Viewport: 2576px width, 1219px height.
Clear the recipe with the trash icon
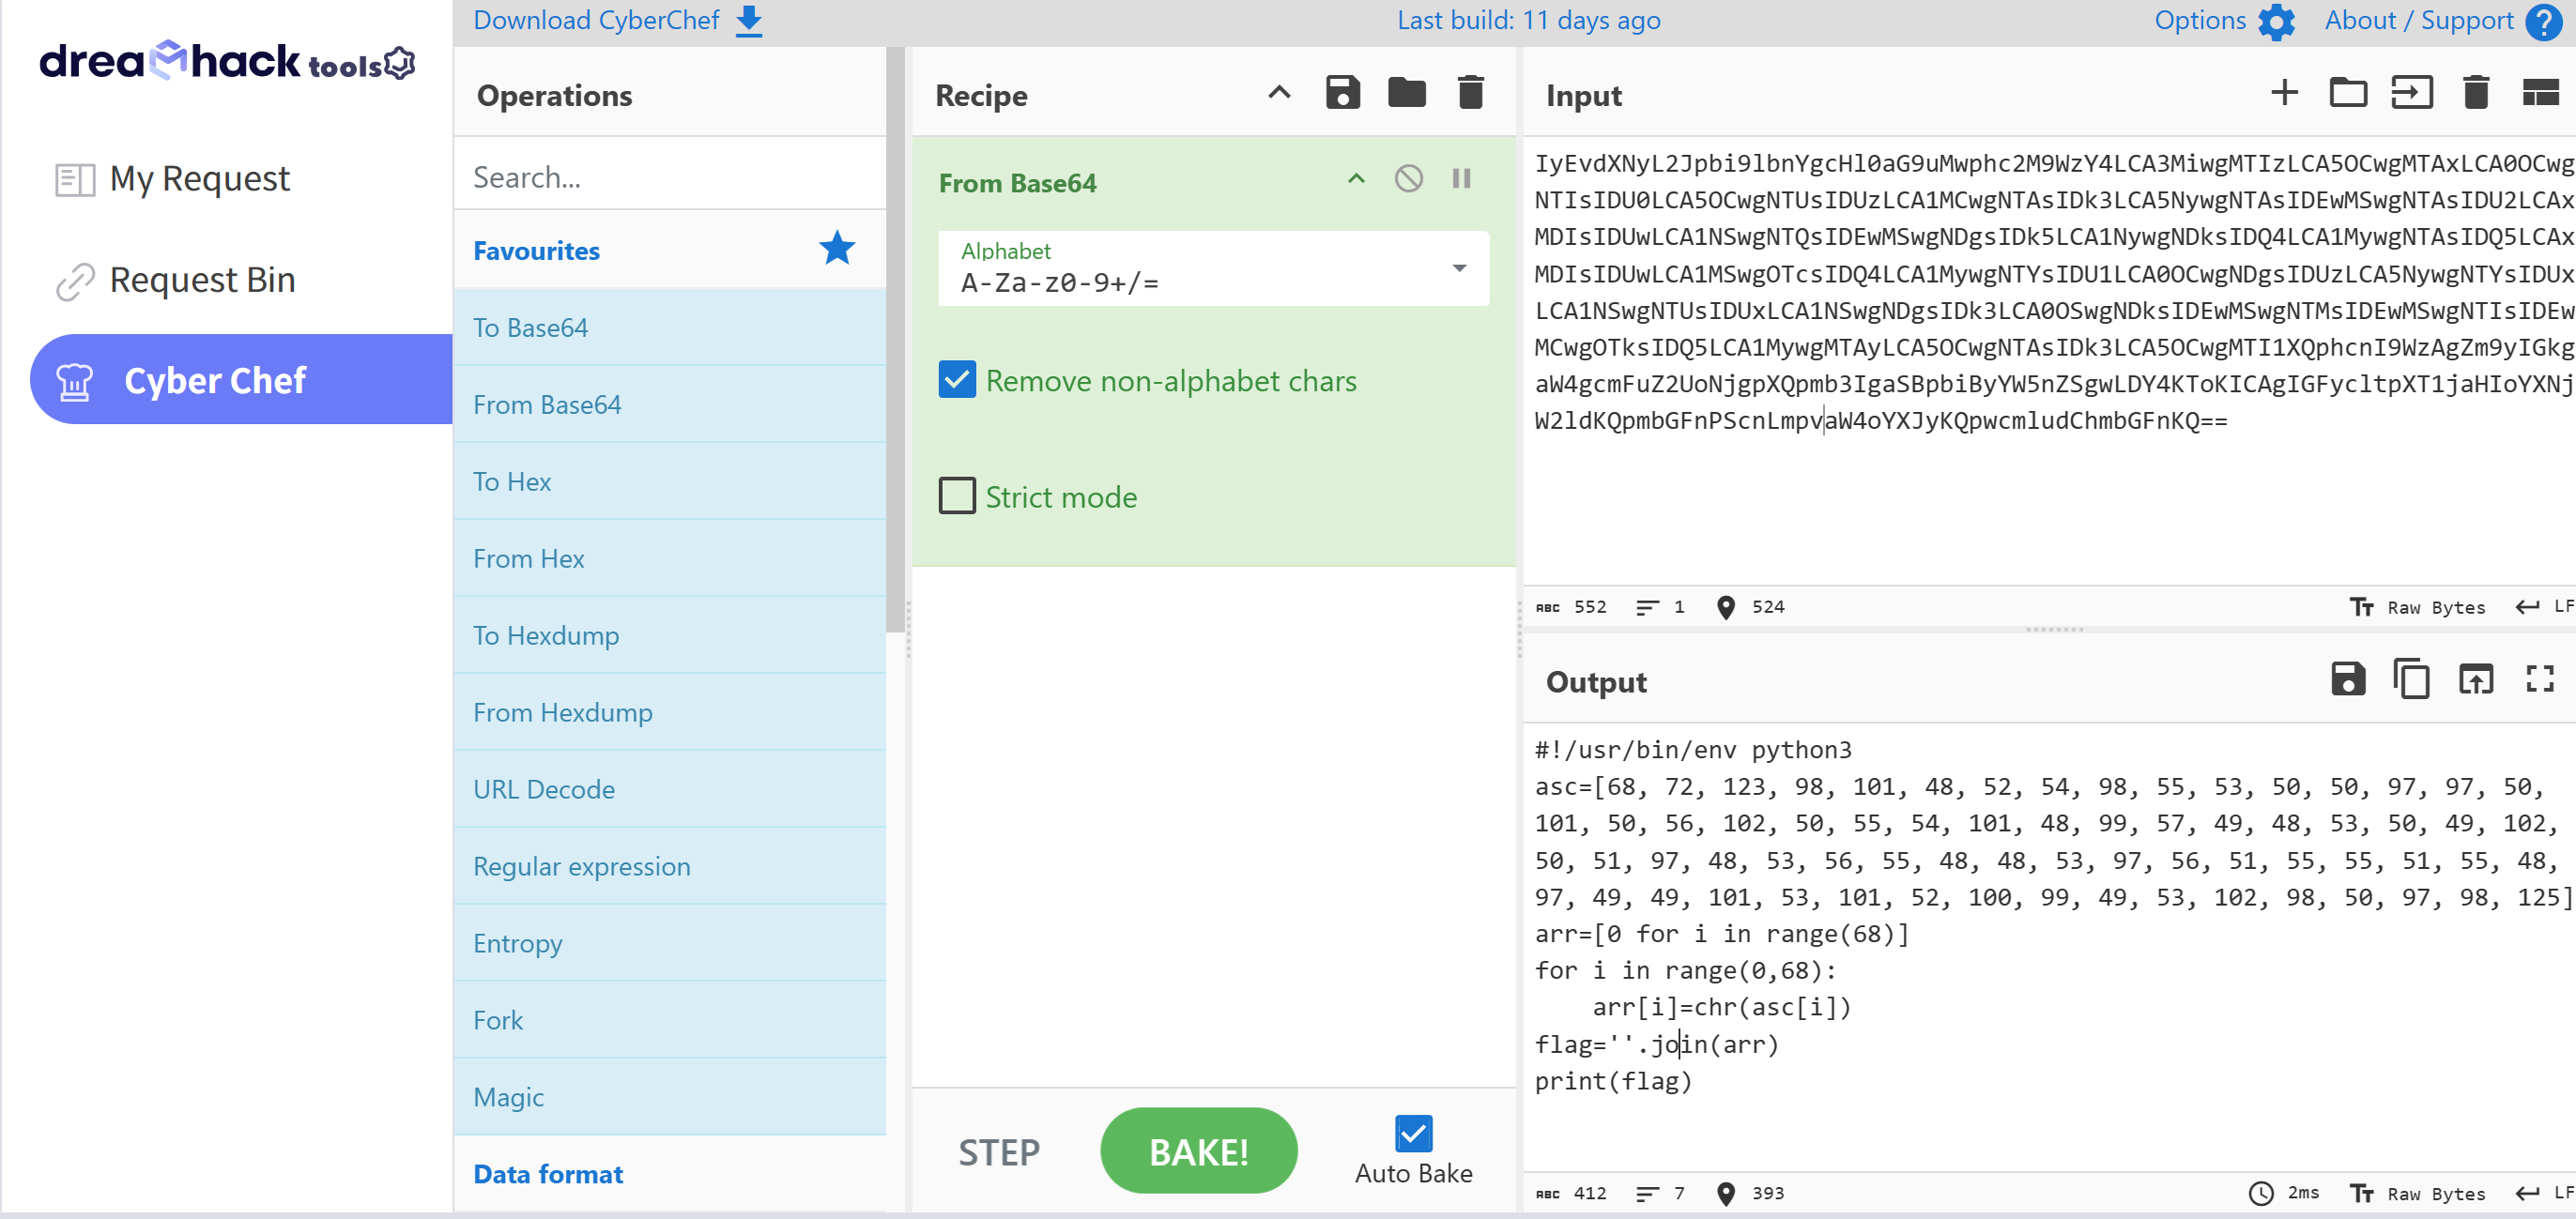[x=1470, y=93]
